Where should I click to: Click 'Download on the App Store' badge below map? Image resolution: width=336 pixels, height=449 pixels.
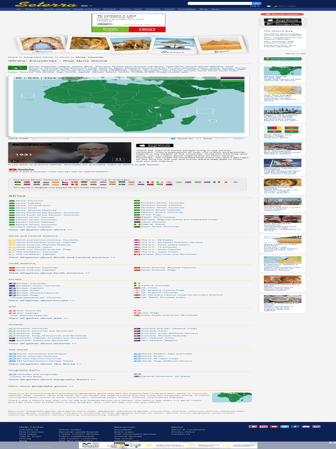click(154, 146)
